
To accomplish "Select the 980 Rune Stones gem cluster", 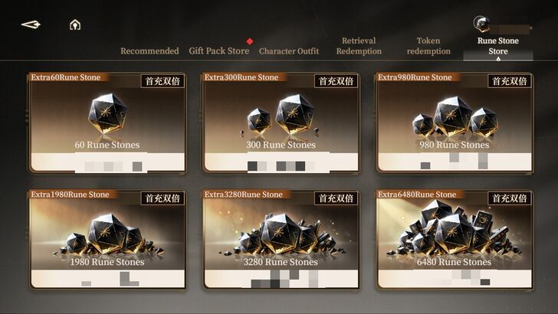I will (454, 117).
